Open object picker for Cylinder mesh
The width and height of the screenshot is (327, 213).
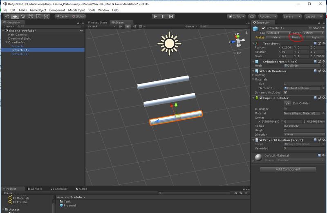323,66
